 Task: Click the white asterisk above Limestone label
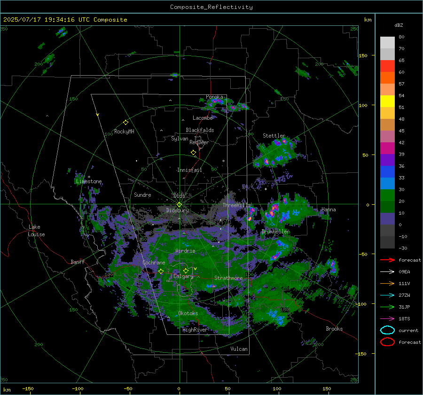point(89,177)
